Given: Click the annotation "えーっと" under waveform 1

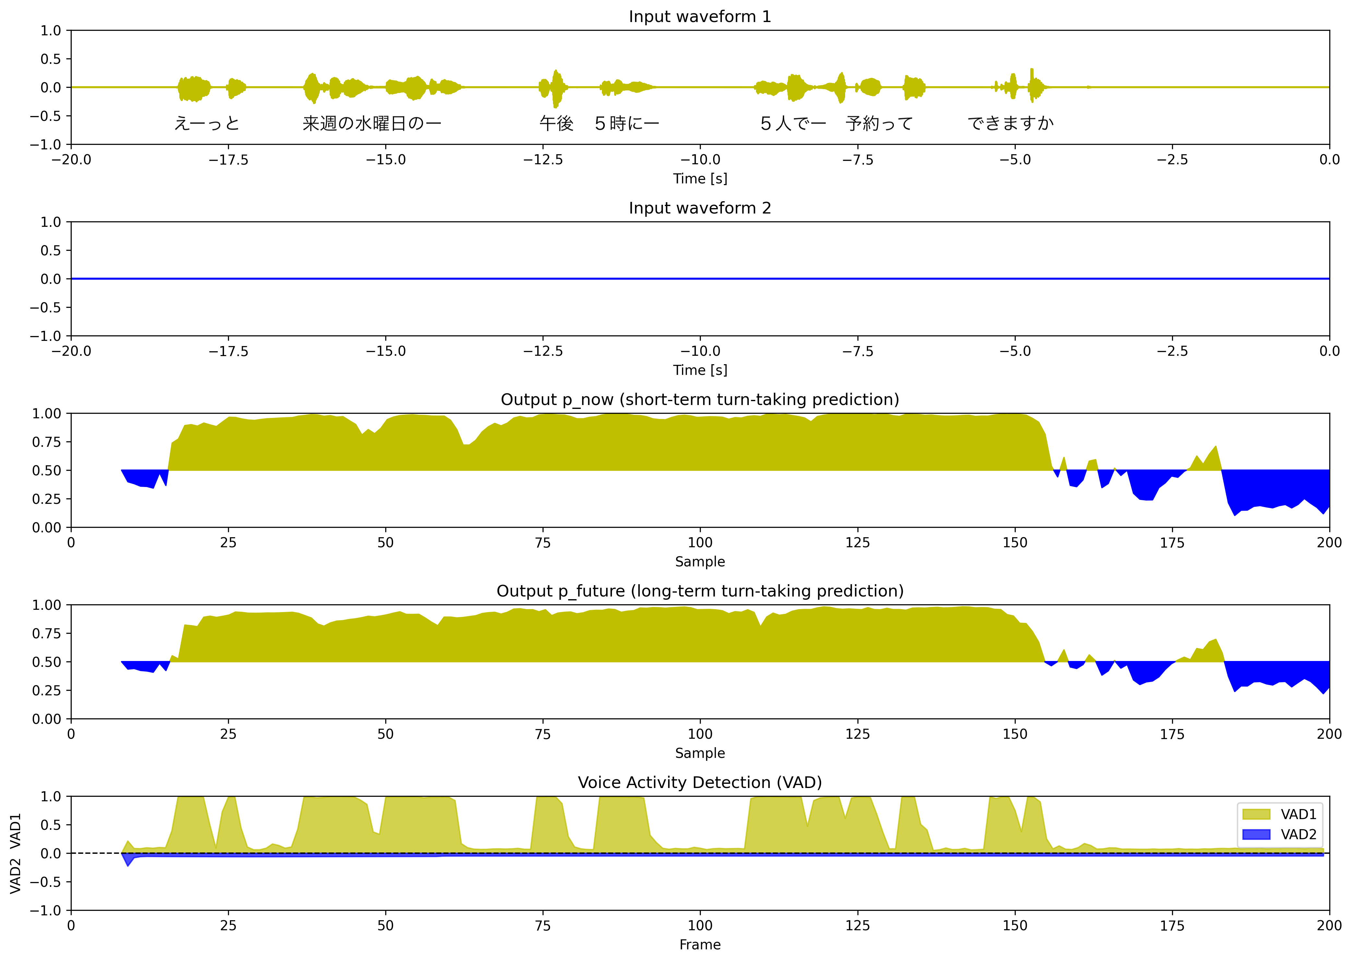Looking at the screenshot, I should [207, 123].
